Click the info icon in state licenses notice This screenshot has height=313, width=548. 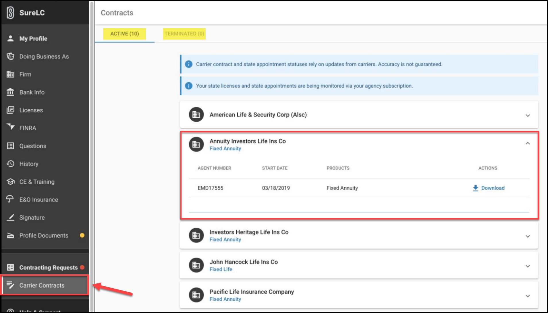tap(188, 86)
